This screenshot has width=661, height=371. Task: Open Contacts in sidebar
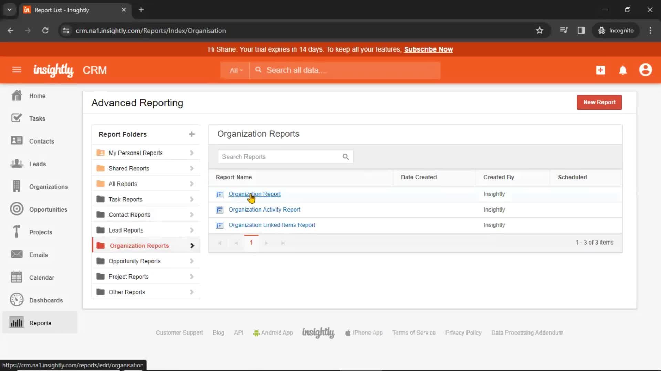(x=42, y=141)
